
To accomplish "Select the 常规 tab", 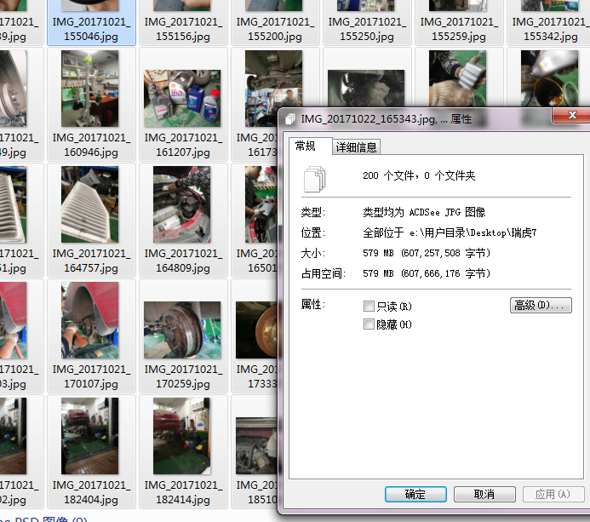I will click(x=306, y=146).
